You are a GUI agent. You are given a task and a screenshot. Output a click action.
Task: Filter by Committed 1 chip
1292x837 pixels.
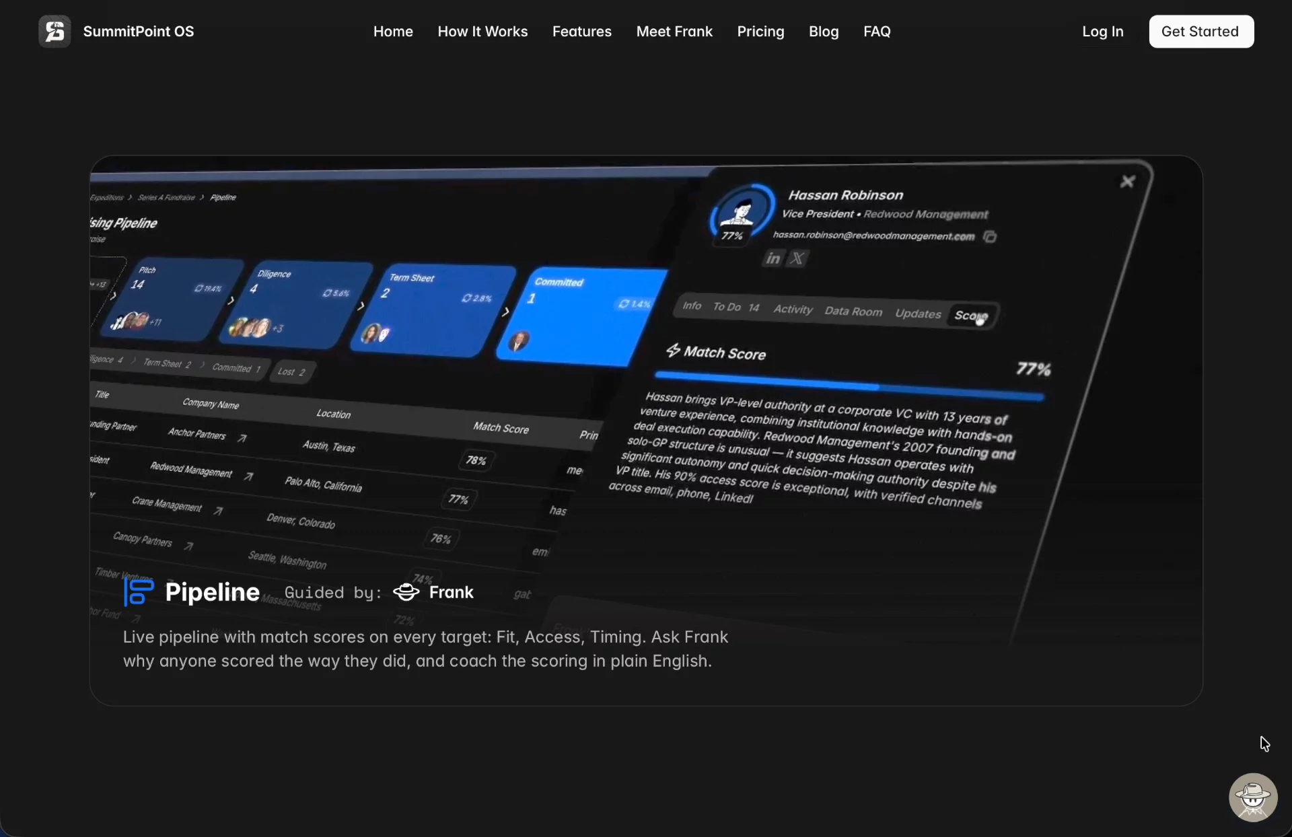[x=236, y=368]
